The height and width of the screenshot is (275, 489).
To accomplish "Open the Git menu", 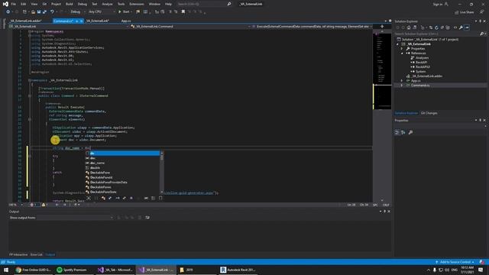I will pos(44,4).
